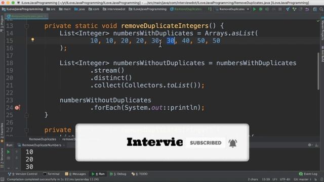Image resolution: width=324 pixels, height=182 pixels.
Task: Open Project Structure icon in toolbar
Action: pos(315,9)
